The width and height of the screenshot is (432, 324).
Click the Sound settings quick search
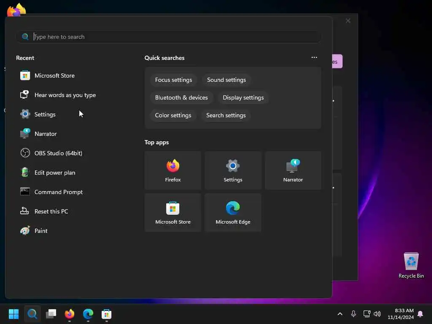pos(227,80)
